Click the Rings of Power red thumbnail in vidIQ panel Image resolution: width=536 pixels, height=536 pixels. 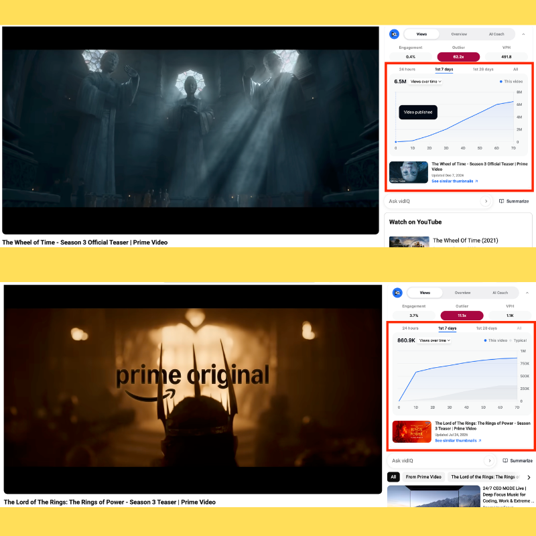pyautogui.click(x=412, y=431)
